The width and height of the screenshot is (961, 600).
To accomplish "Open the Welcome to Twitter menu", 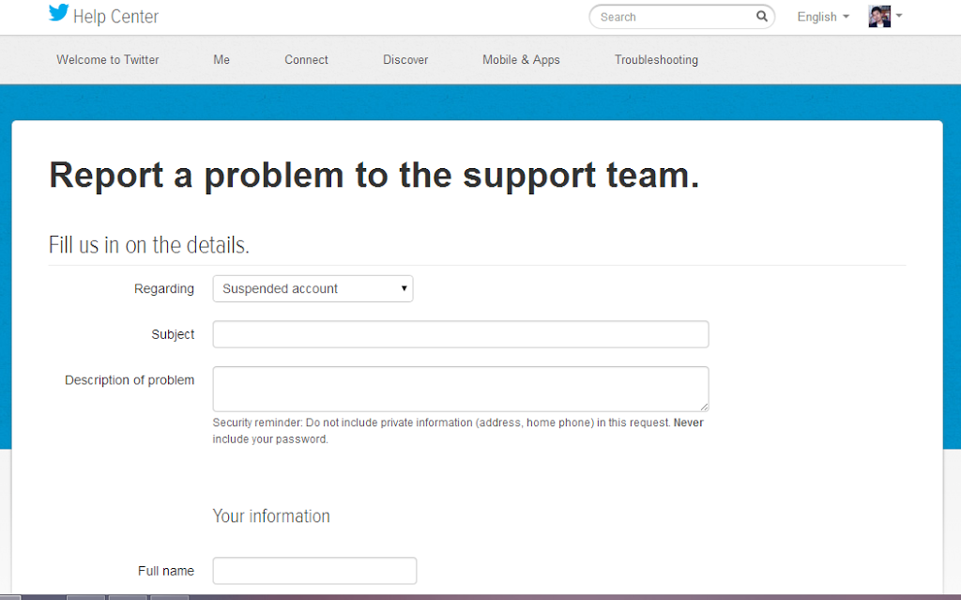I will pyautogui.click(x=108, y=60).
